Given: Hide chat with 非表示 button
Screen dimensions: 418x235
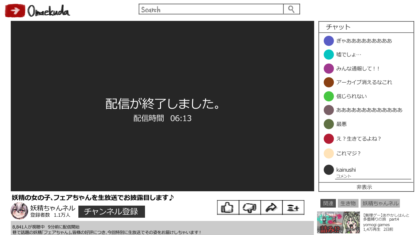Looking at the screenshot, I should [x=364, y=187].
